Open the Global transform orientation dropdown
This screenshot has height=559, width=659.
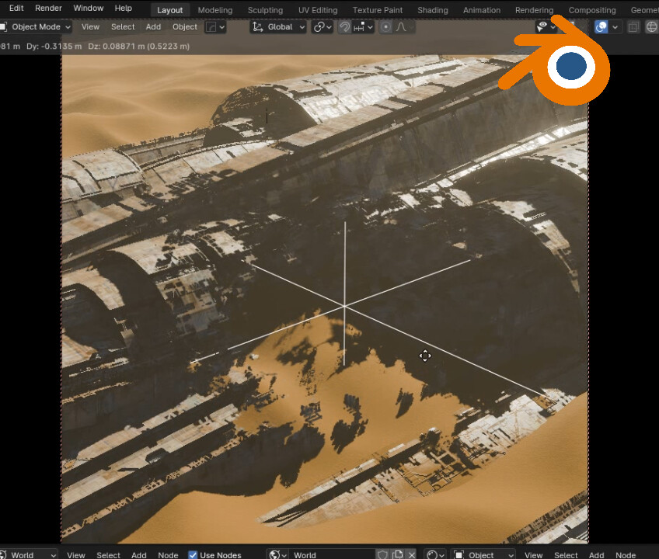point(280,26)
